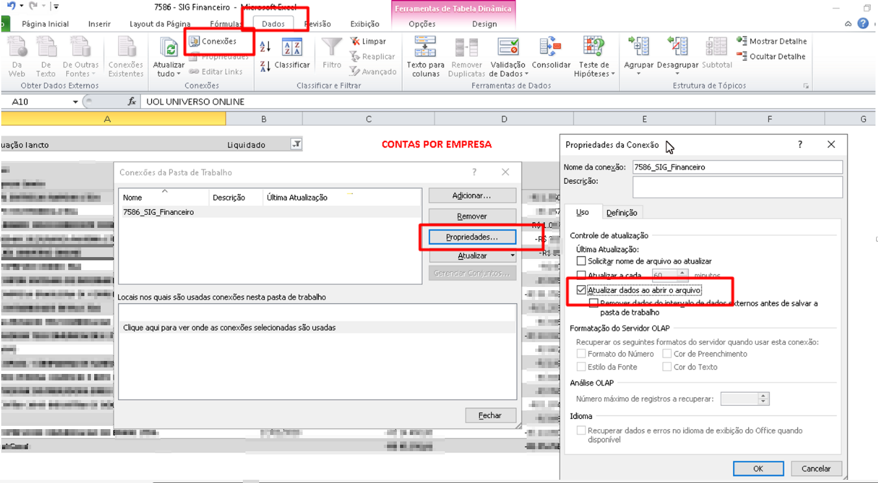
Task: Click the Subtotal icon
Action: pos(716,54)
